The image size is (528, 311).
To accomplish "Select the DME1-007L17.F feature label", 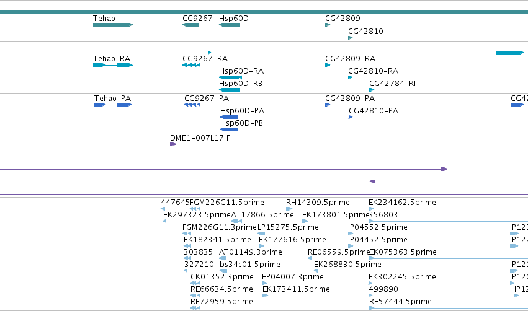I will coord(200,138).
